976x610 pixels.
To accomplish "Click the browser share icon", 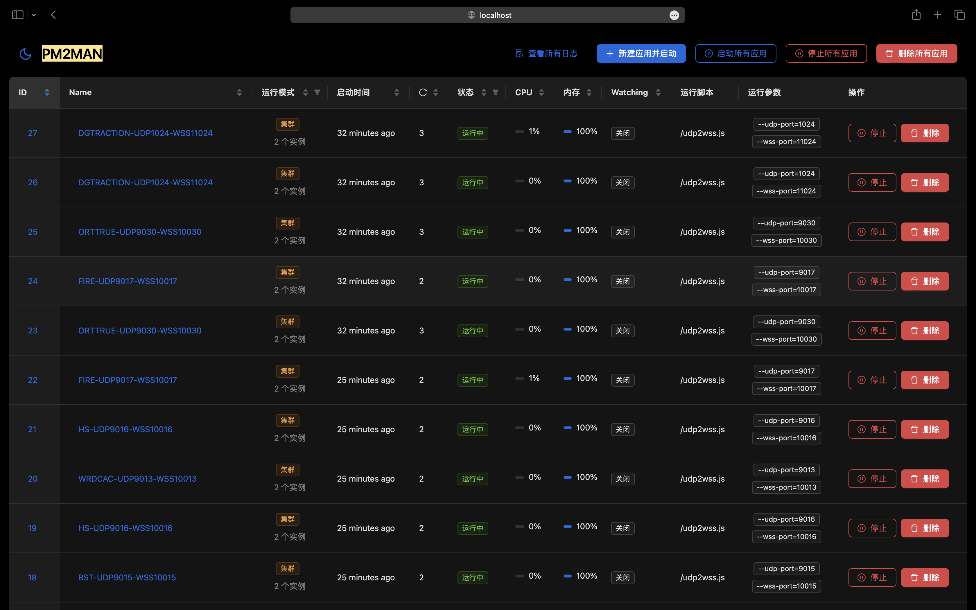I will pyautogui.click(x=916, y=15).
